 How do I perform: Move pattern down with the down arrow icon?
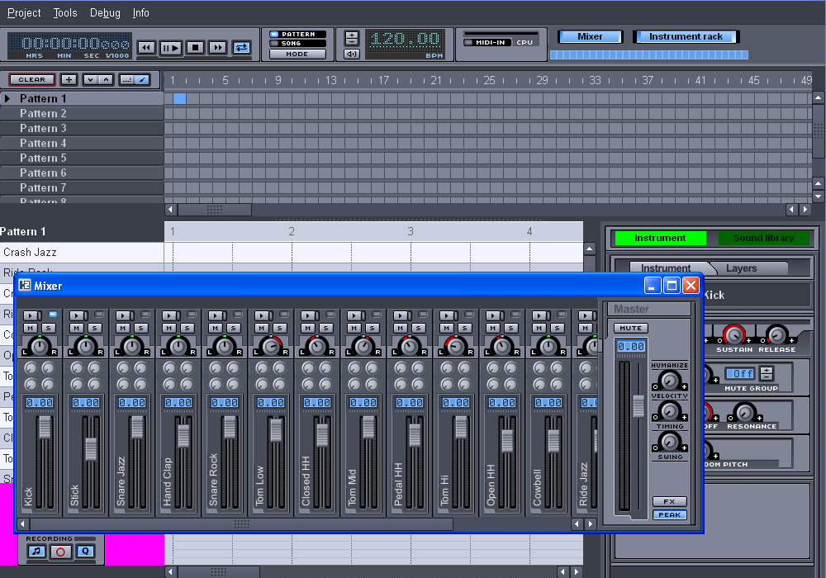(x=91, y=79)
